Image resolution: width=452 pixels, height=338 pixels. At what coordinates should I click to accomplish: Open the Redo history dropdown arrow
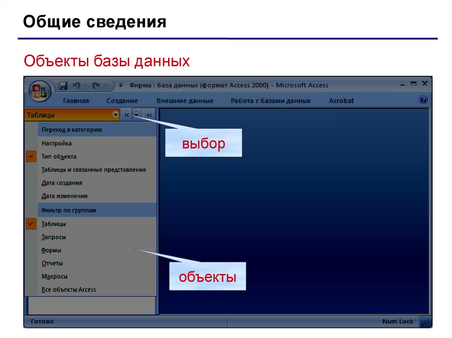(105, 85)
